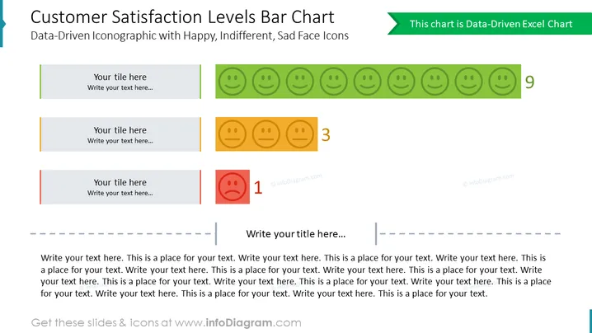
Task: Click the subtitle about Happy, Indifferent, Sad icons
Action: (x=190, y=36)
